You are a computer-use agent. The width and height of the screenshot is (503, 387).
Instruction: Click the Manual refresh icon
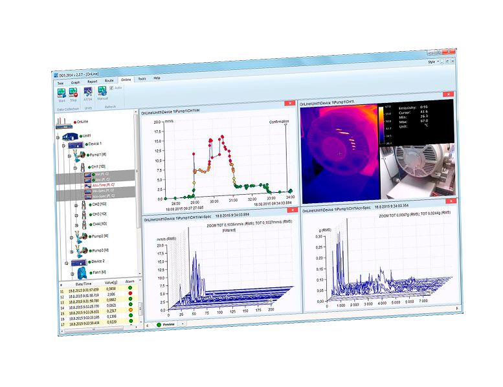102,91
